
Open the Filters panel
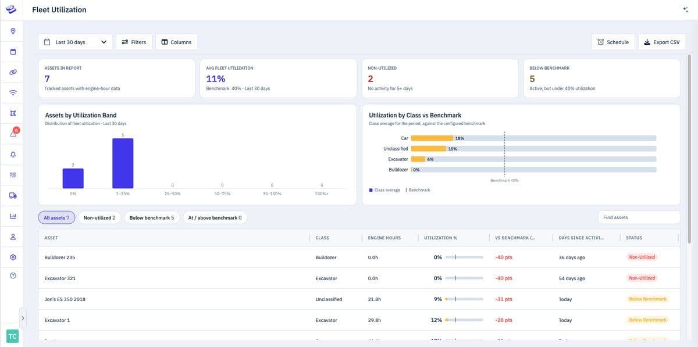click(134, 42)
